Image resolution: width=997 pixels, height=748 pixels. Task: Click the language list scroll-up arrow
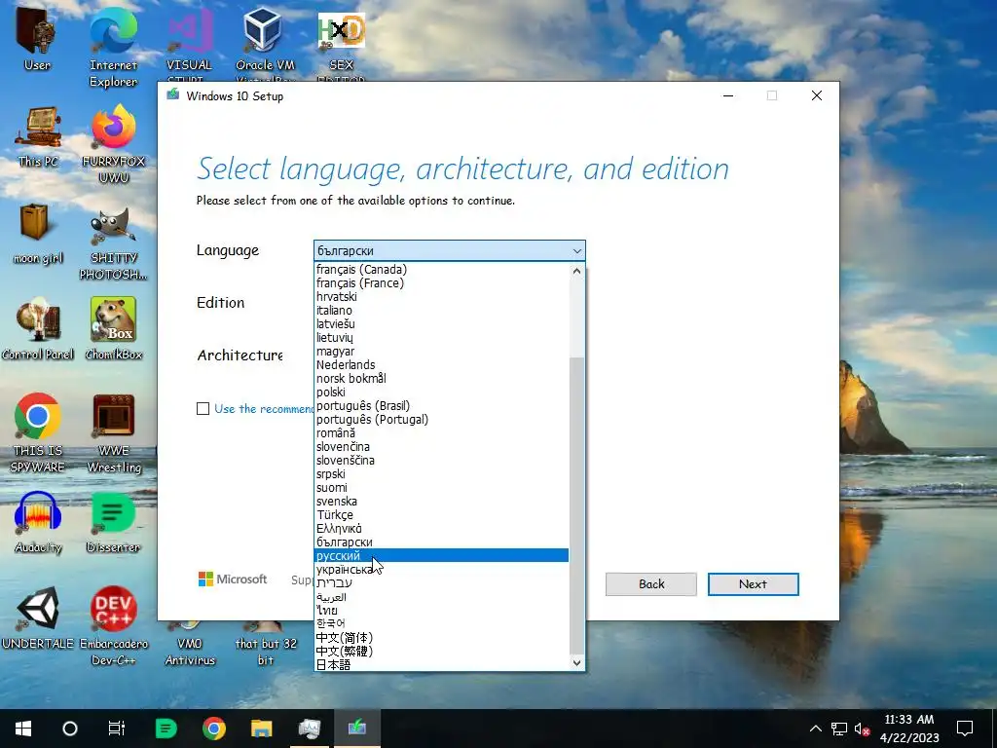[576, 271]
